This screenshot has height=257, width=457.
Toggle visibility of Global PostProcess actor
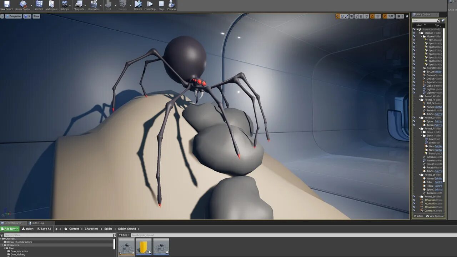pos(414,86)
